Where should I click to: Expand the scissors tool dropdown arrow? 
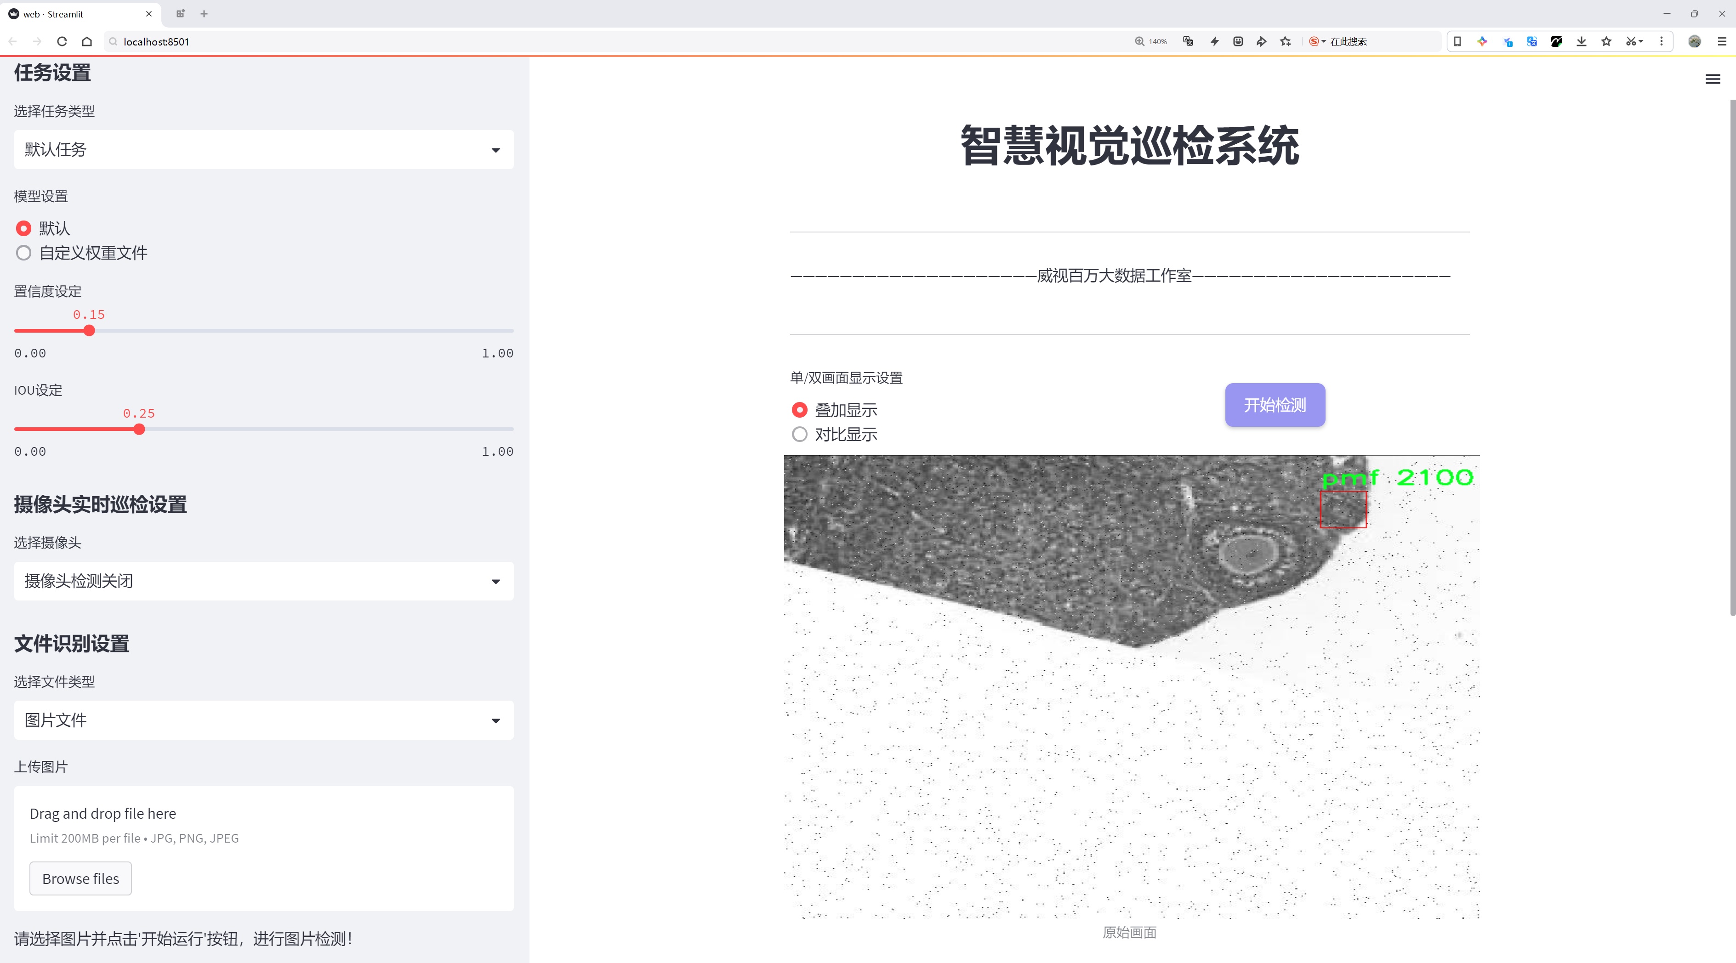(1641, 42)
